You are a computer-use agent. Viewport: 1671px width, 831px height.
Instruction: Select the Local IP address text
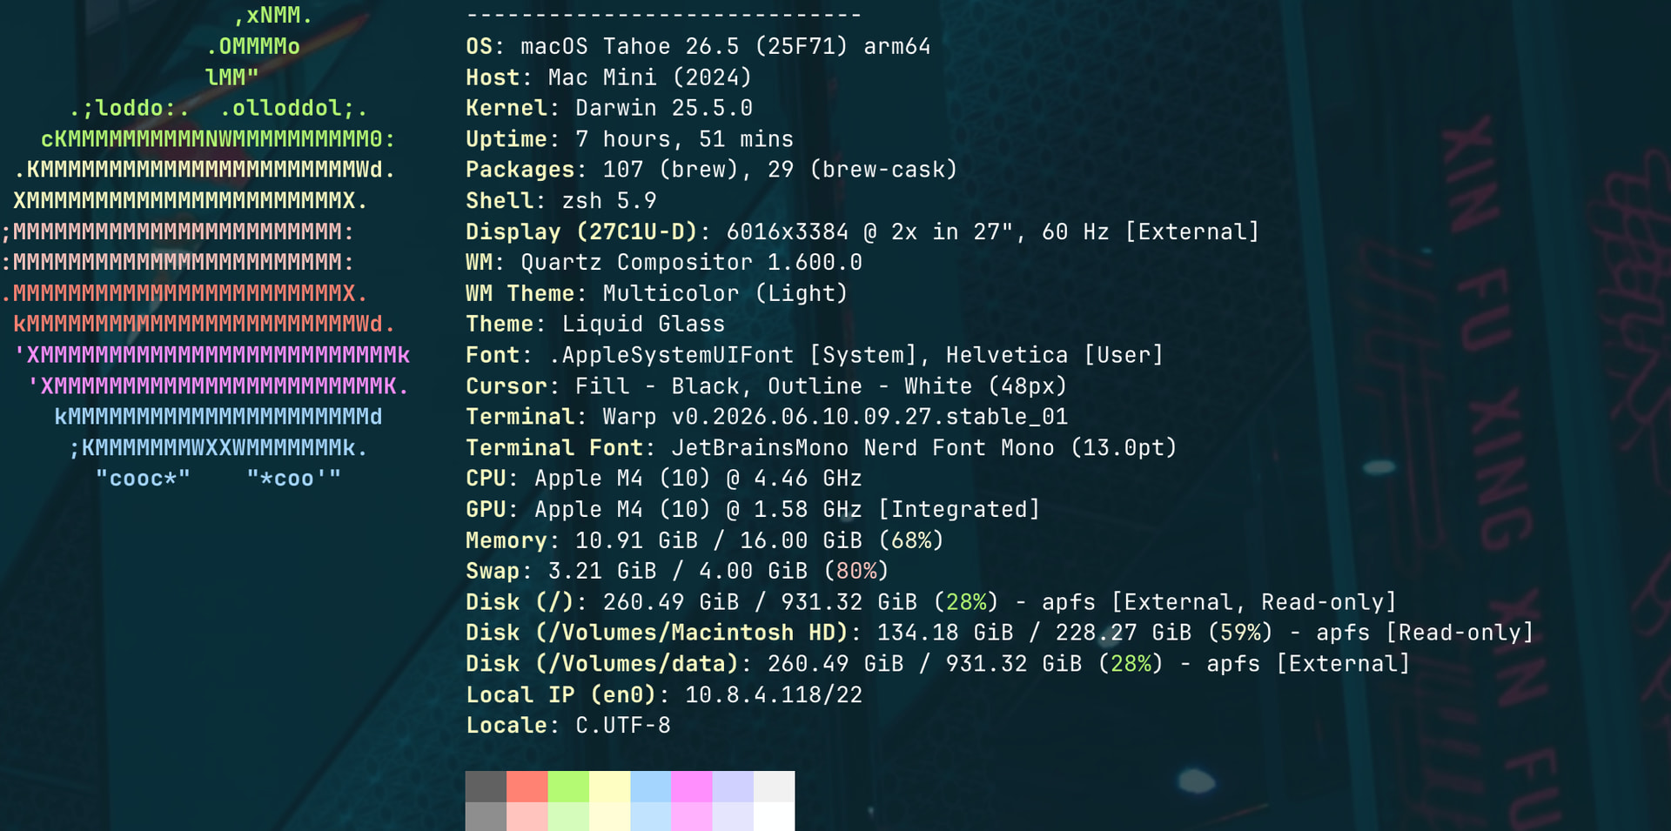click(x=774, y=694)
